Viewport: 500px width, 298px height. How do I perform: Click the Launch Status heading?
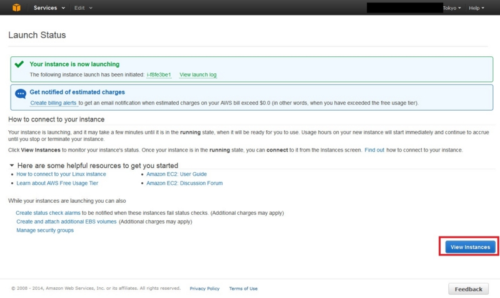[37, 35]
